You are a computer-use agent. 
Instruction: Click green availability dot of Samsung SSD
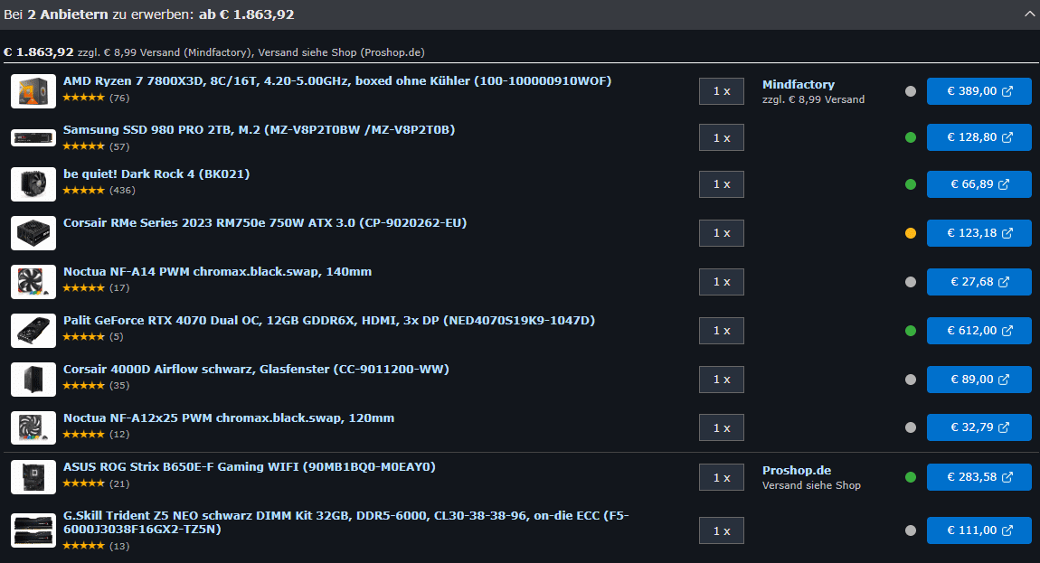click(911, 137)
